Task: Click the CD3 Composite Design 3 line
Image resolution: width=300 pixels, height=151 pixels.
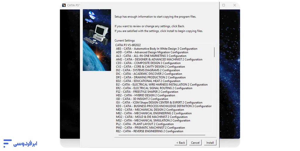Action: (148, 63)
